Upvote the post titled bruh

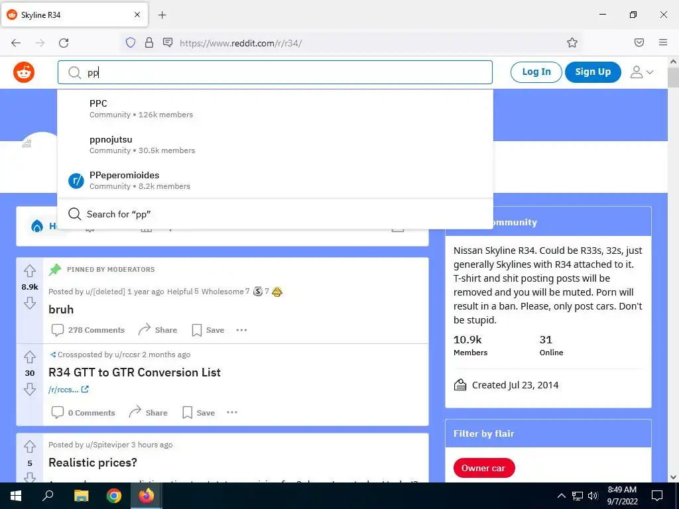coord(30,271)
